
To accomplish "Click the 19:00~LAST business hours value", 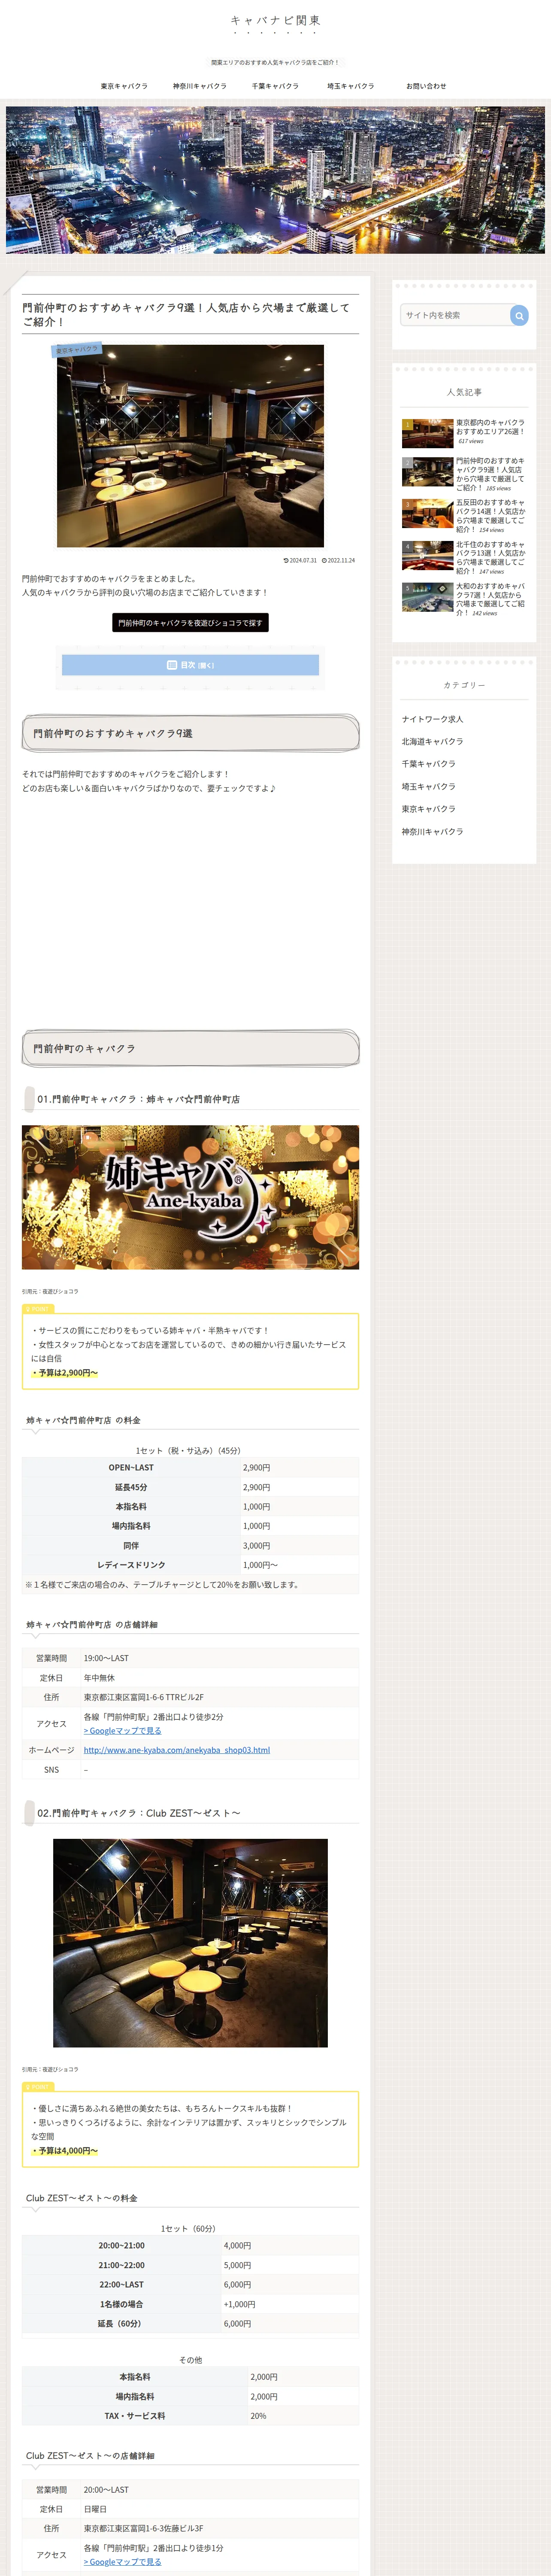I will (106, 1659).
